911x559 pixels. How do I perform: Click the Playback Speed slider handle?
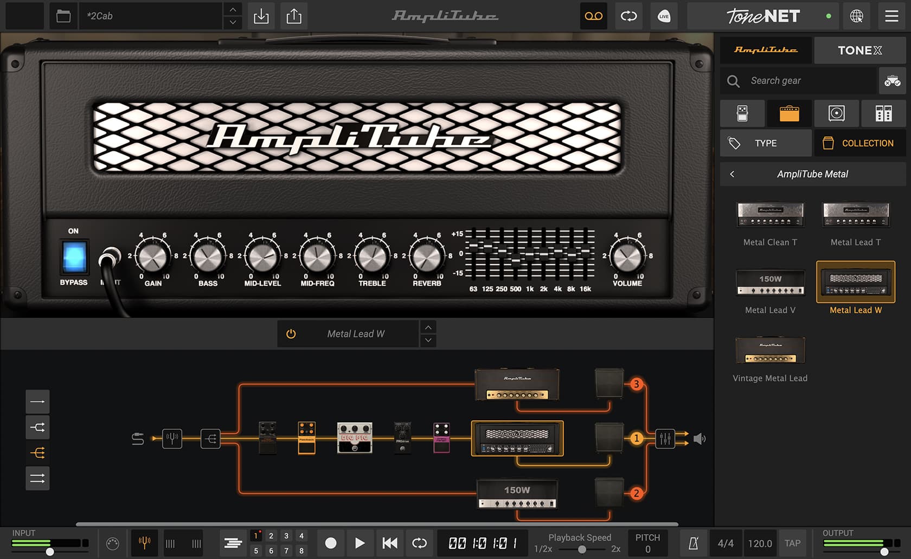[x=582, y=549]
